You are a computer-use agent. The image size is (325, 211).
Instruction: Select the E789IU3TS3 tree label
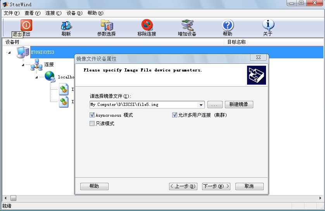coord(43,52)
